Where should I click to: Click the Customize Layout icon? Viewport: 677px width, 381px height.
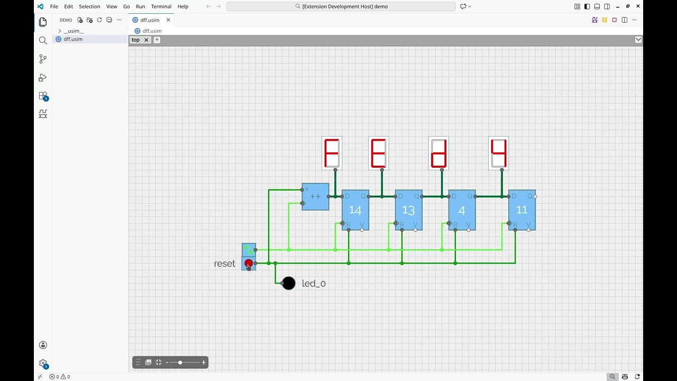pos(577,6)
